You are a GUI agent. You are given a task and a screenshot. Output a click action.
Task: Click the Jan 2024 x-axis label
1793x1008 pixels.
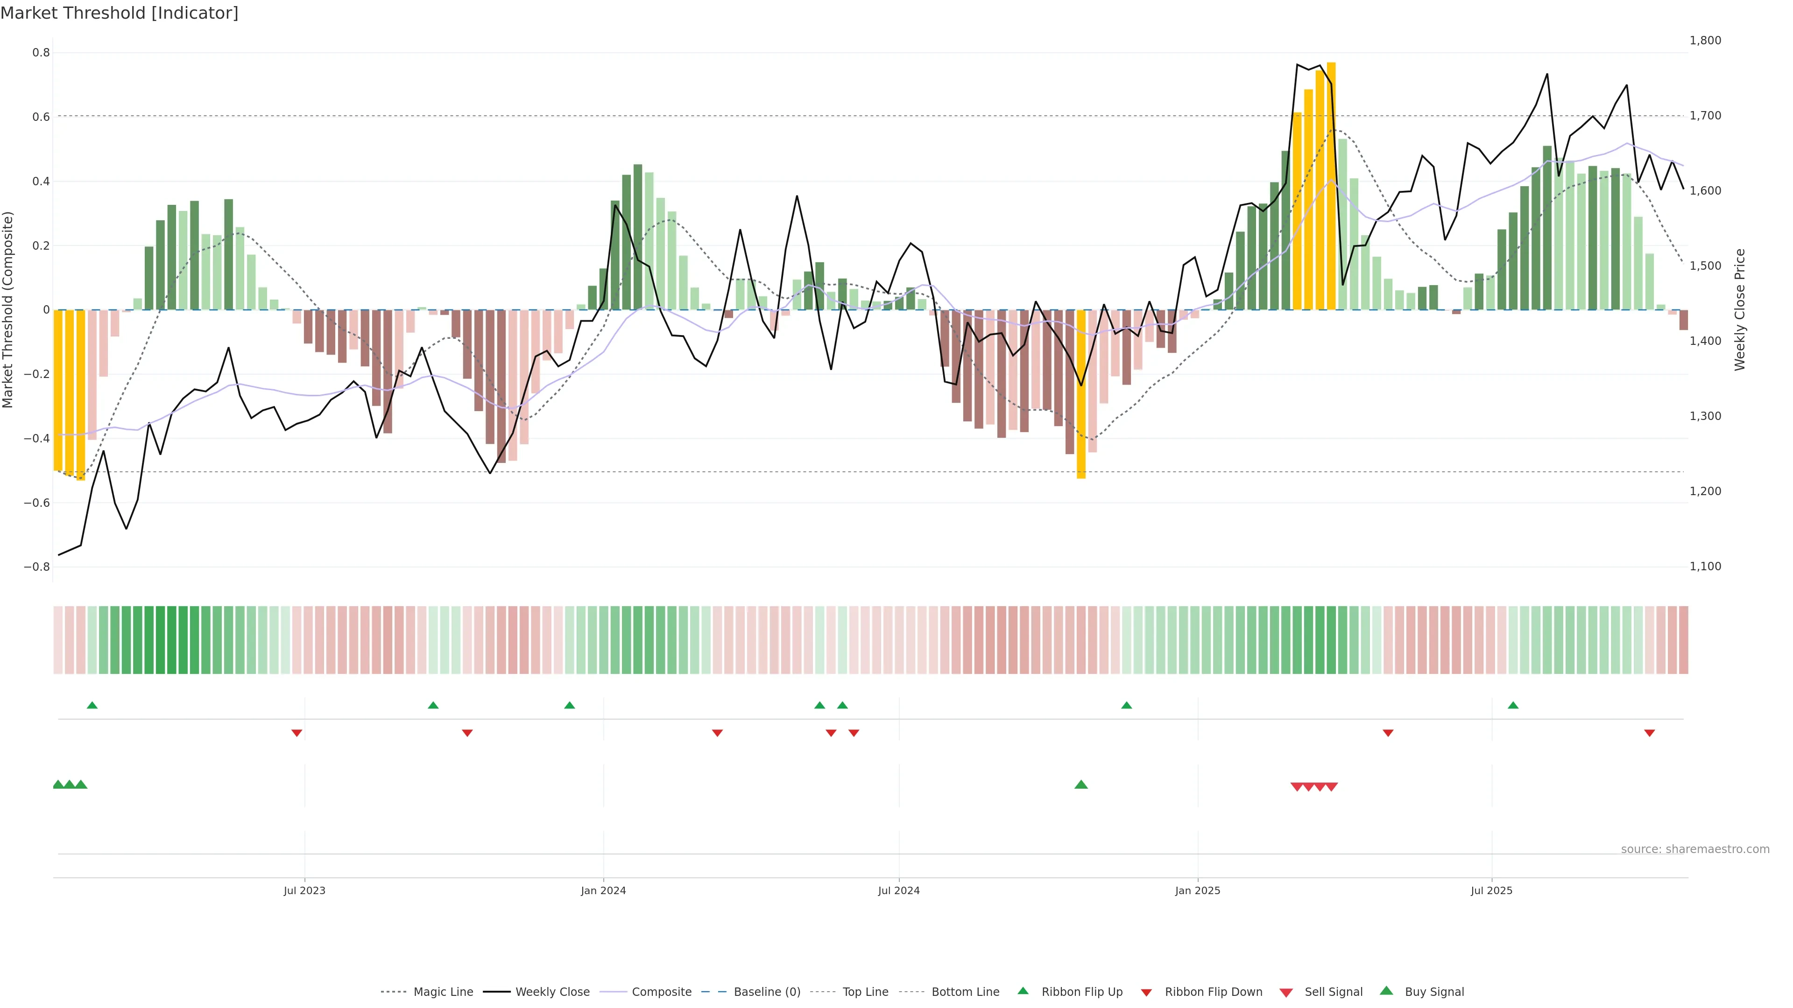click(603, 890)
